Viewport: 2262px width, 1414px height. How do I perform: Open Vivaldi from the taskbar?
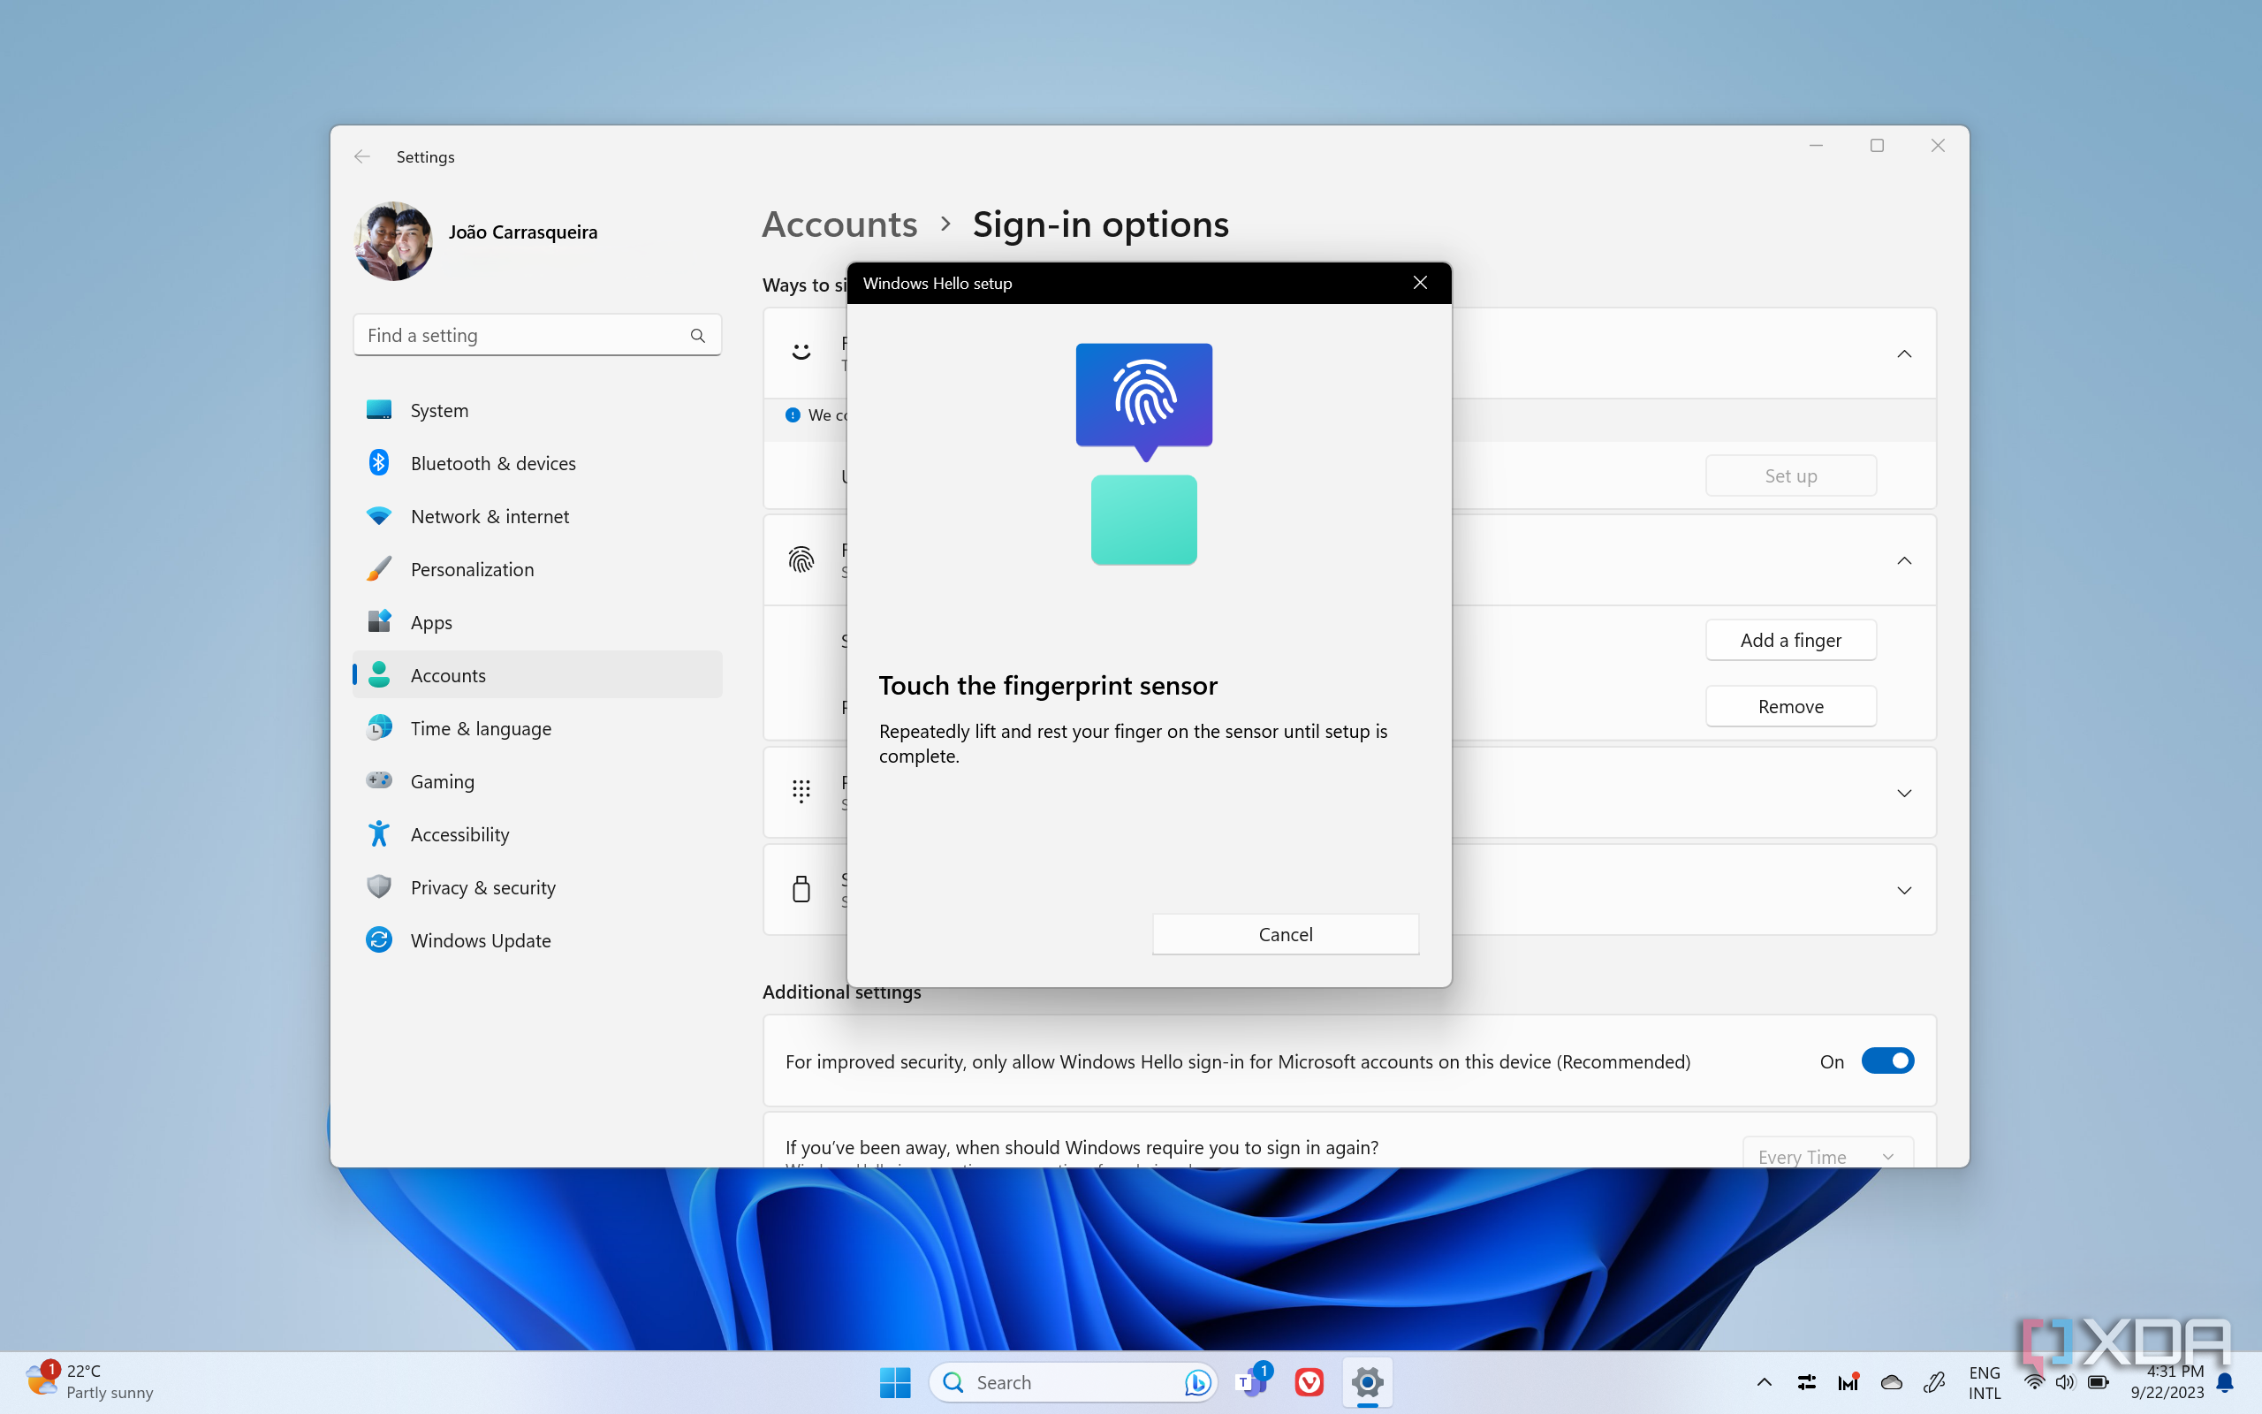pos(1309,1381)
